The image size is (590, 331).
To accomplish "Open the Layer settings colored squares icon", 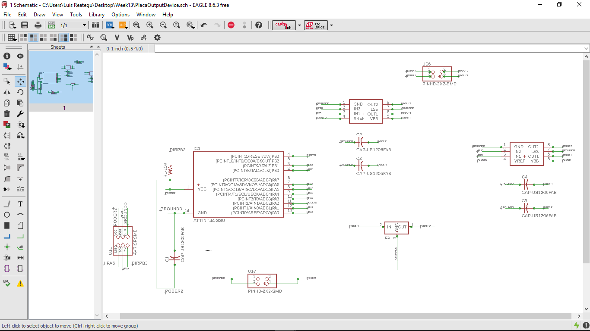I will coord(7,67).
